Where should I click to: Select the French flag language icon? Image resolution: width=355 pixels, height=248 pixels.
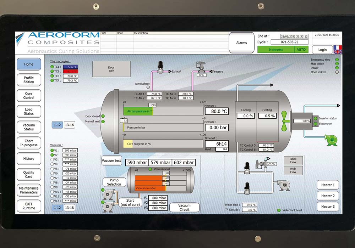point(338,47)
